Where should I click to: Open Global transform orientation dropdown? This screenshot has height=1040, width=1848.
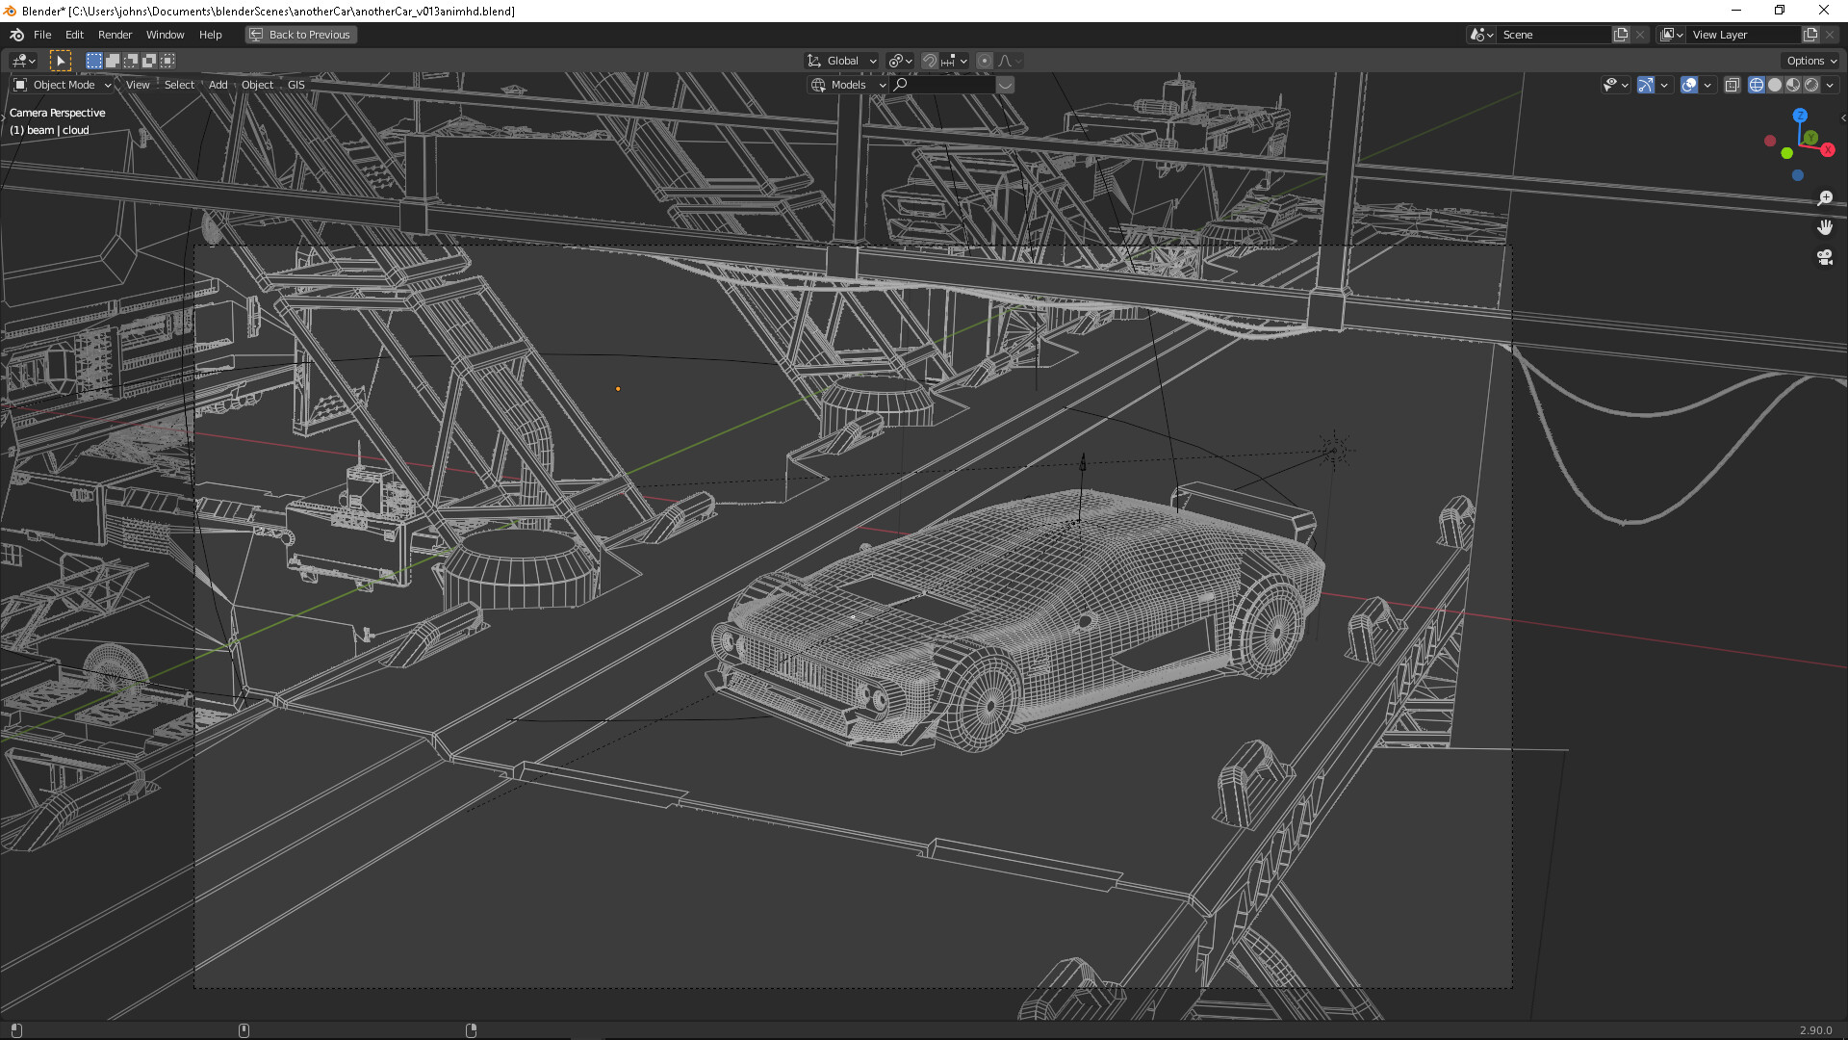pos(842,61)
